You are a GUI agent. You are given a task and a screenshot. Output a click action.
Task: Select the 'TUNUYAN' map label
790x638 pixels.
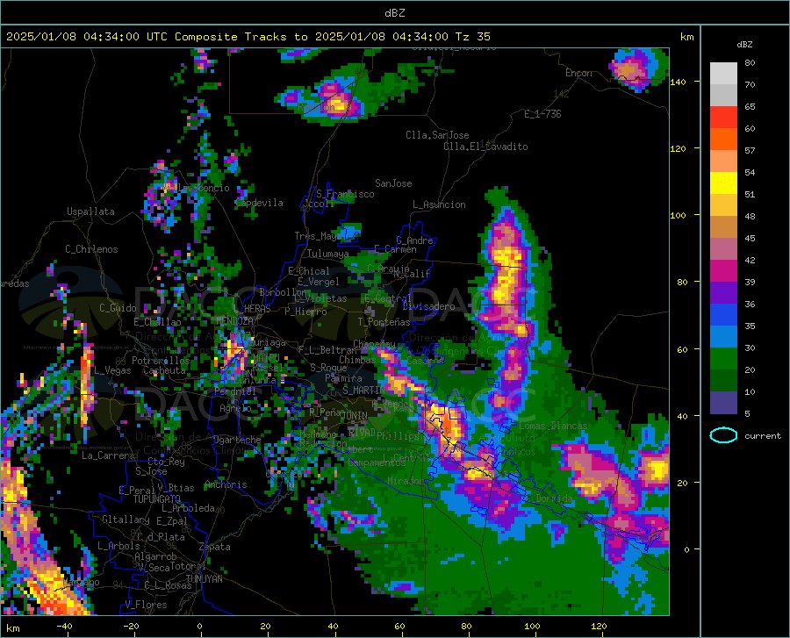click(204, 579)
